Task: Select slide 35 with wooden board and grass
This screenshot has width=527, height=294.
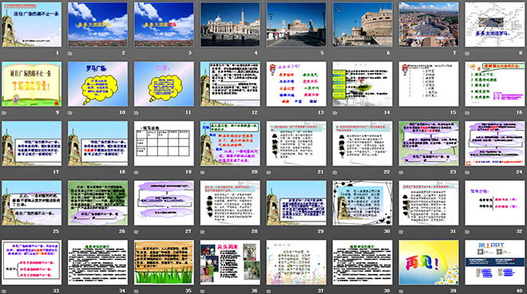Action: (x=164, y=262)
